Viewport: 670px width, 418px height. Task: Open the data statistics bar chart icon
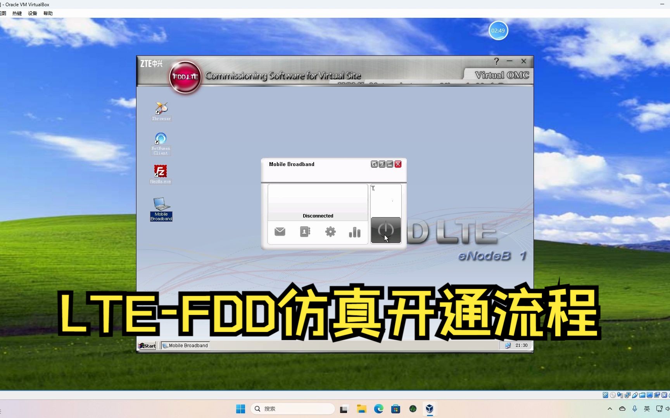click(x=355, y=232)
